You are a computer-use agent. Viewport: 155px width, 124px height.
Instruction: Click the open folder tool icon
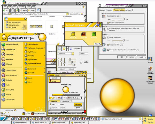pos(64,49)
